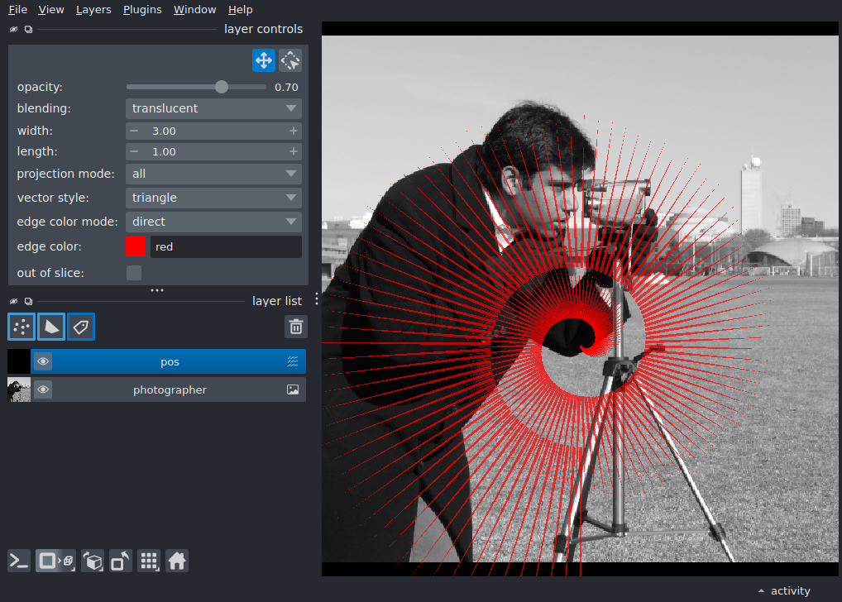The height and width of the screenshot is (602, 842).
Task: Open the Plugins menu
Action: click(x=142, y=10)
